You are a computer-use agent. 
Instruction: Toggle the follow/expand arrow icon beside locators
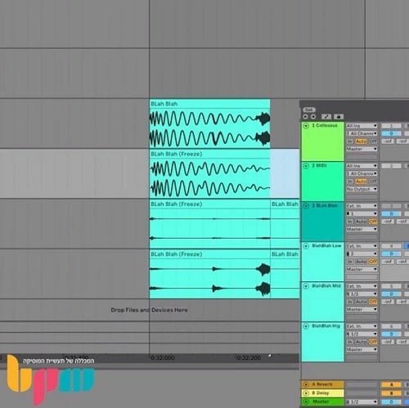[326, 117]
